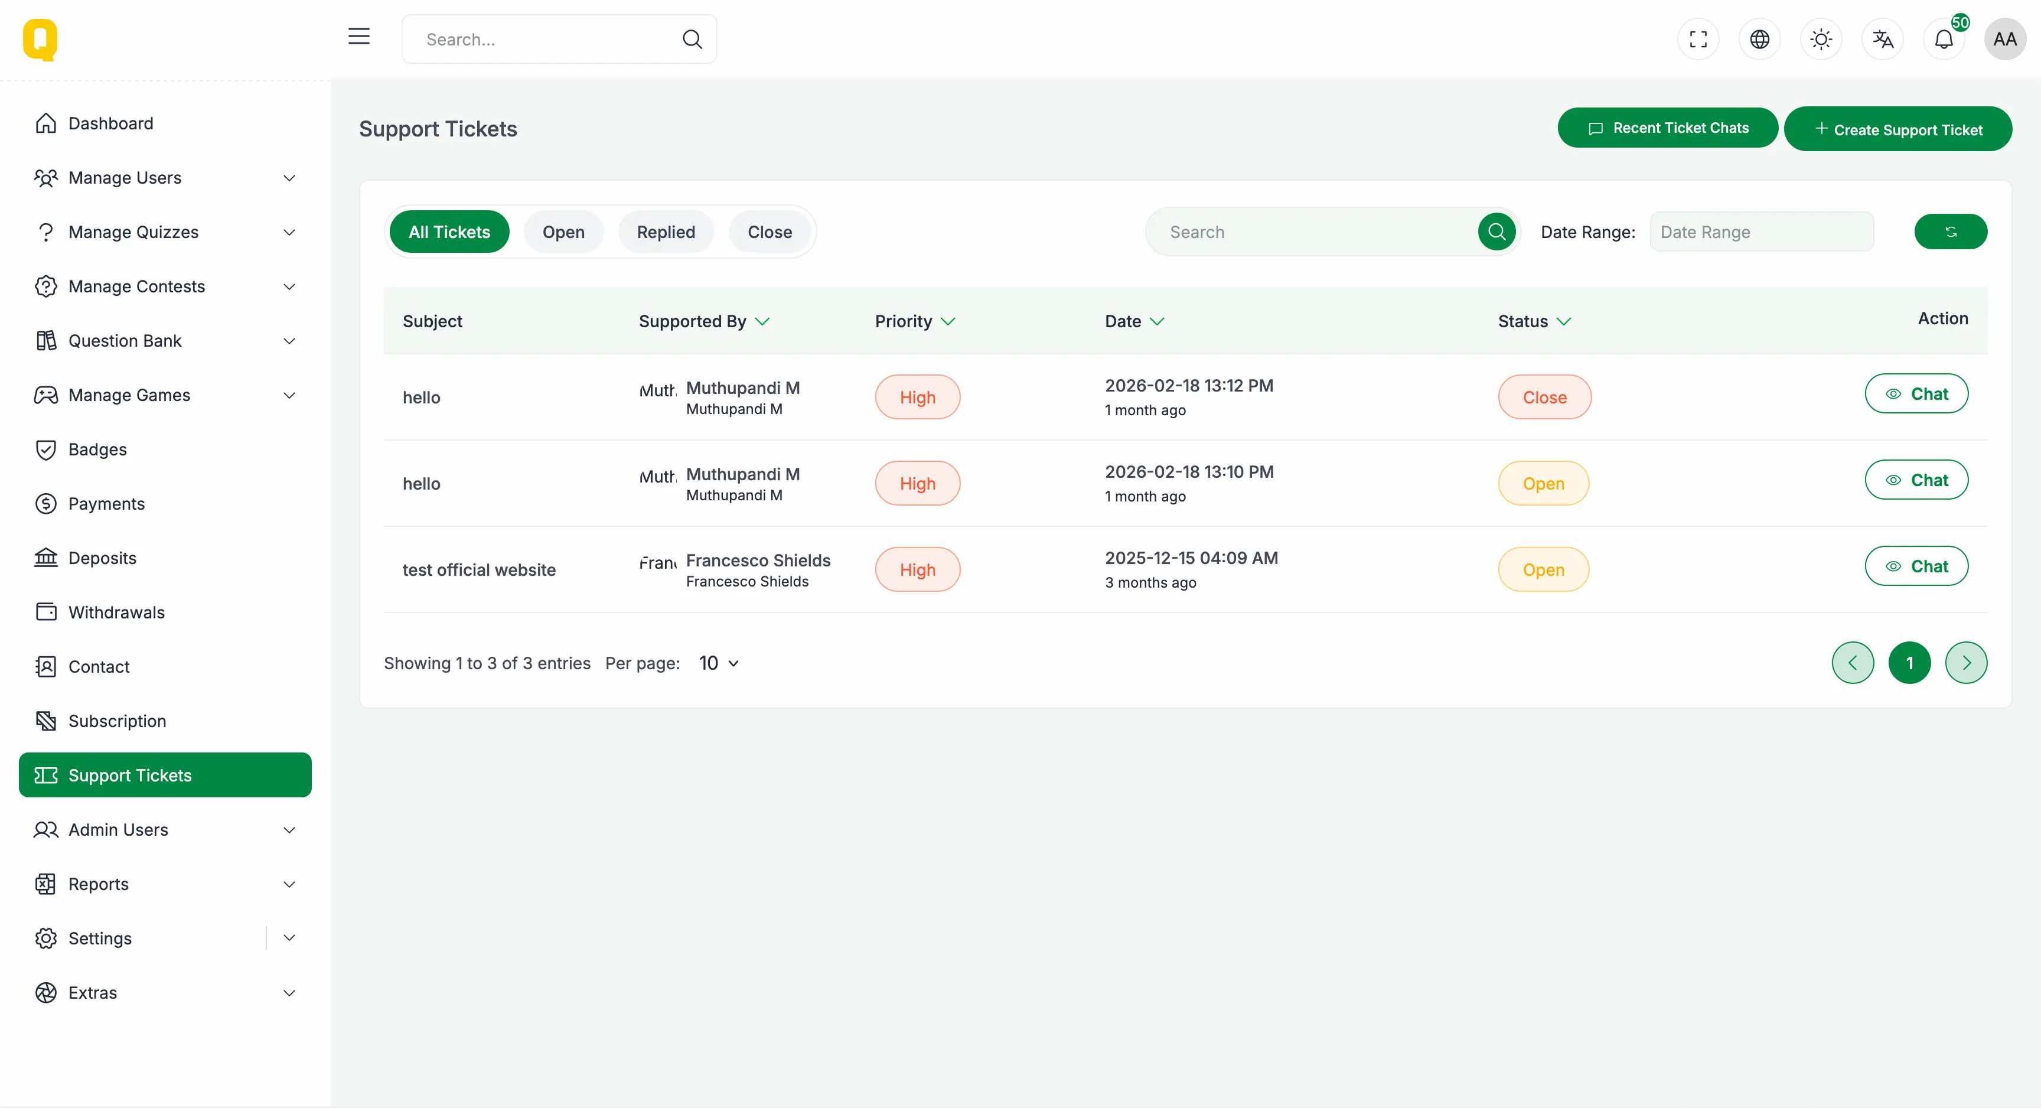This screenshot has width=2041, height=1108.
Task: Go to next page arrow
Action: coord(1966,663)
